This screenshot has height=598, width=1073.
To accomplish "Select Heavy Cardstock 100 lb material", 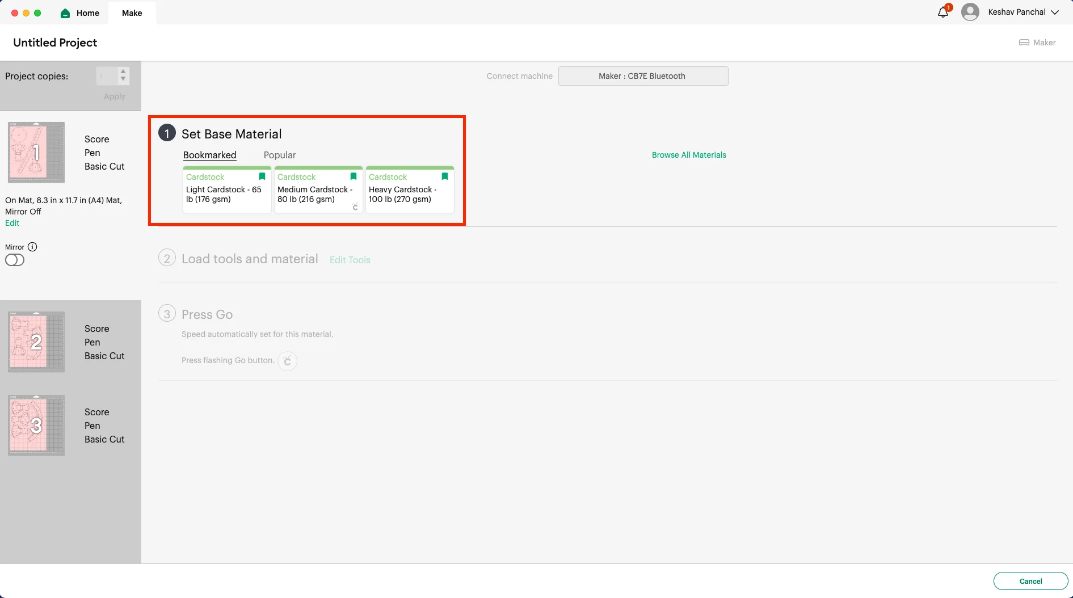I will (410, 189).
